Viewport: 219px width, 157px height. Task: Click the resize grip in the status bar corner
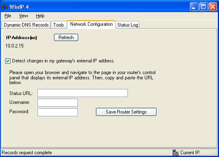pyautogui.click(x=215, y=153)
